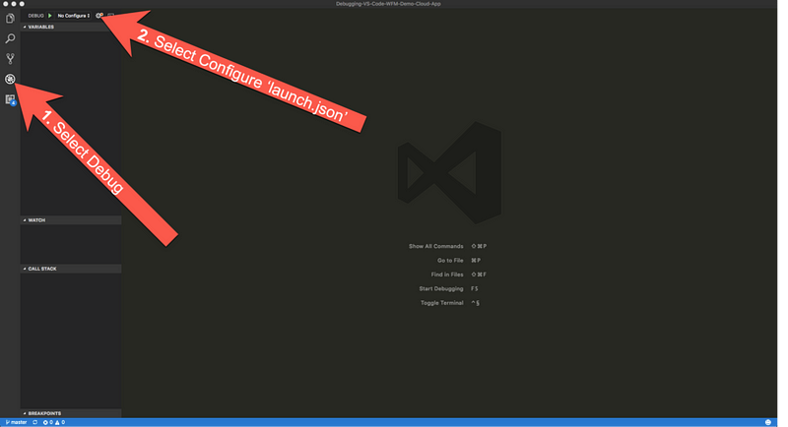
Task: Open the debug console icon
Action: 110,16
